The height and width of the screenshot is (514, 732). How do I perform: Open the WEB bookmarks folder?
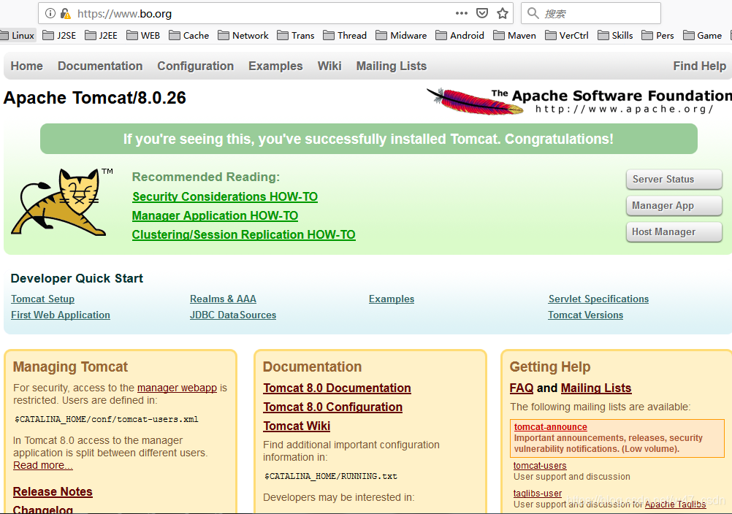(x=143, y=36)
